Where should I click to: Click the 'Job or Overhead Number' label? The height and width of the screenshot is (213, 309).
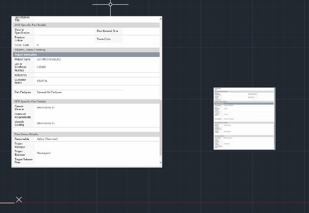(x=20, y=67)
